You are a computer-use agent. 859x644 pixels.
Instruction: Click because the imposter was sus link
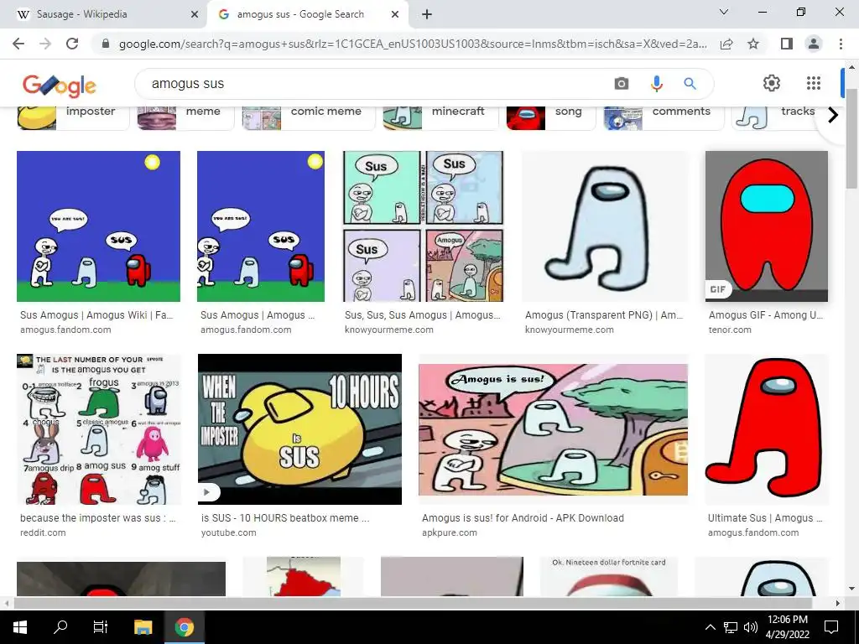click(x=97, y=517)
